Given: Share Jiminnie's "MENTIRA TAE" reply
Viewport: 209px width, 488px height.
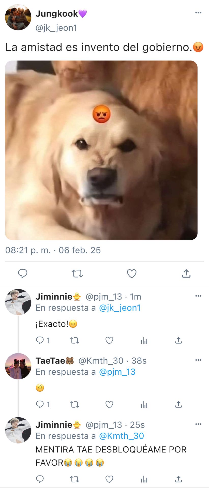Looking at the screenshot, I should (178, 479).
